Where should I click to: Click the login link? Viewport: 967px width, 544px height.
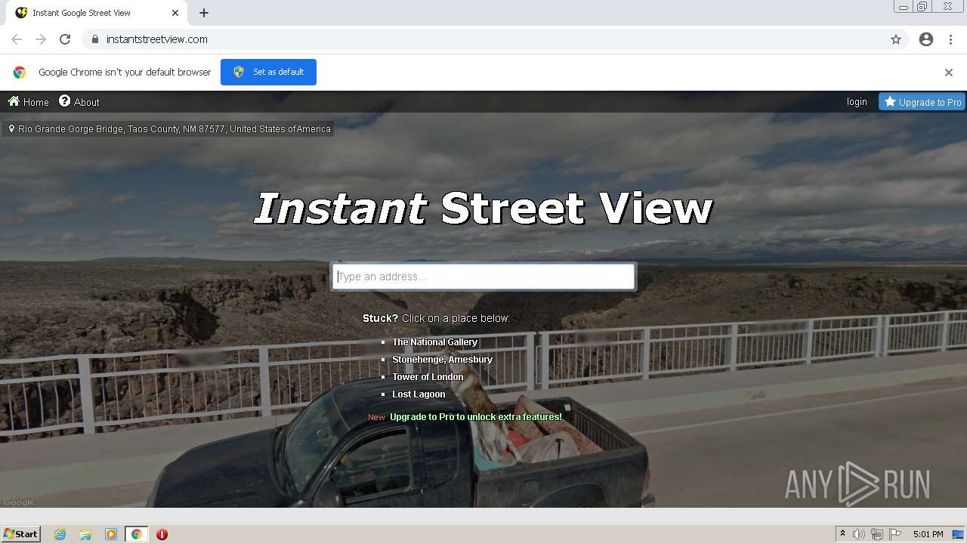(x=857, y=102)
